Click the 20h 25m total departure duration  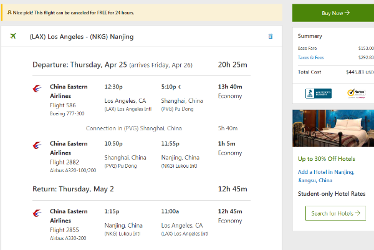point(233,65)
